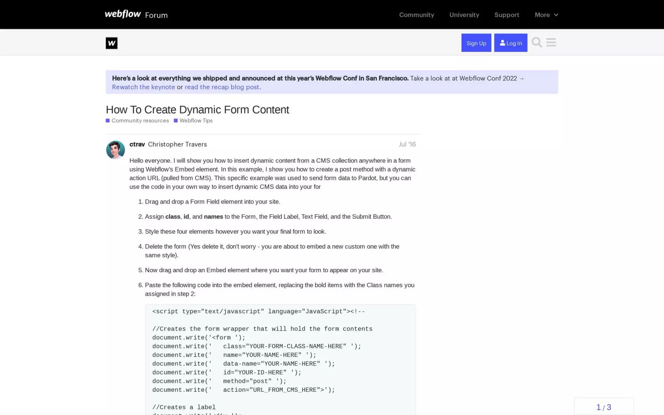Click the 'id="YOUR-ID-HERE"' code line

point(227,372)
